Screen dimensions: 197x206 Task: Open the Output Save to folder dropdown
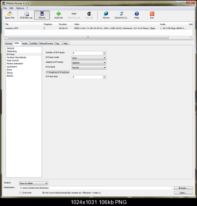pos(34,183)
